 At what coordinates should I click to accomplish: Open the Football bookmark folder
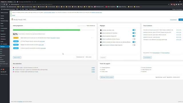click(x=68, y=7)
